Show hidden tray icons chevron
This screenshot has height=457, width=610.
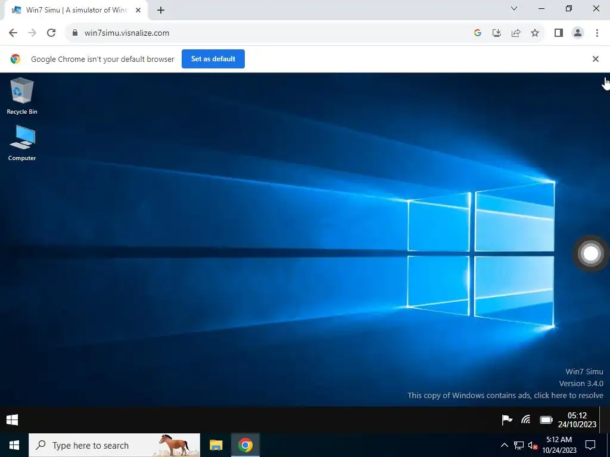tap(504, 445)
